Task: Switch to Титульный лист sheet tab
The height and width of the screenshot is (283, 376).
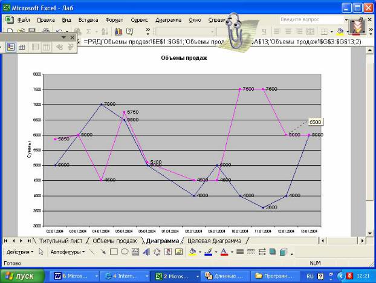Action: click(60, 241)
